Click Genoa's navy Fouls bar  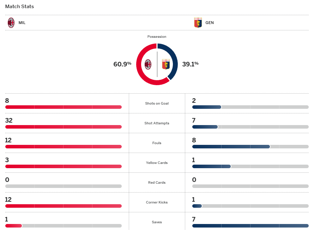click(231, 147)
